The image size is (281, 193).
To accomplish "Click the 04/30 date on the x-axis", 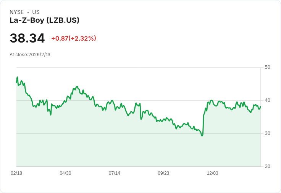I will coord(65,173).
